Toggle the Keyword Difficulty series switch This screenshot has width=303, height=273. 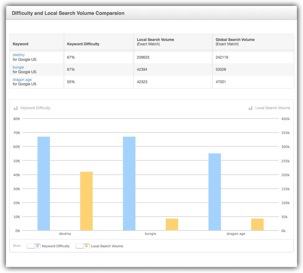[34, 246]
